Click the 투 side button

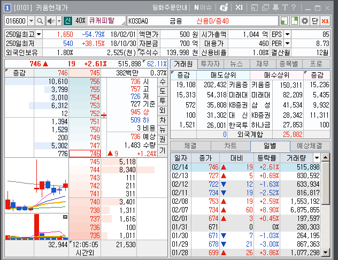tap(163, 101)
